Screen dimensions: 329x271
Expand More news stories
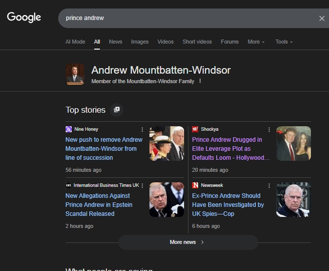(188, 242)
